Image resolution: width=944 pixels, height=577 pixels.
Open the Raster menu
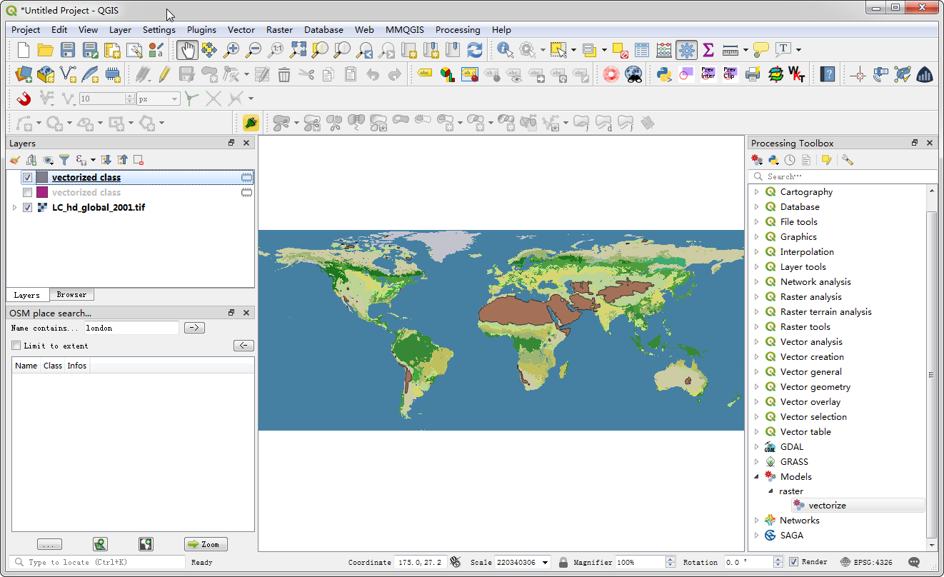[x=279, y=30]
